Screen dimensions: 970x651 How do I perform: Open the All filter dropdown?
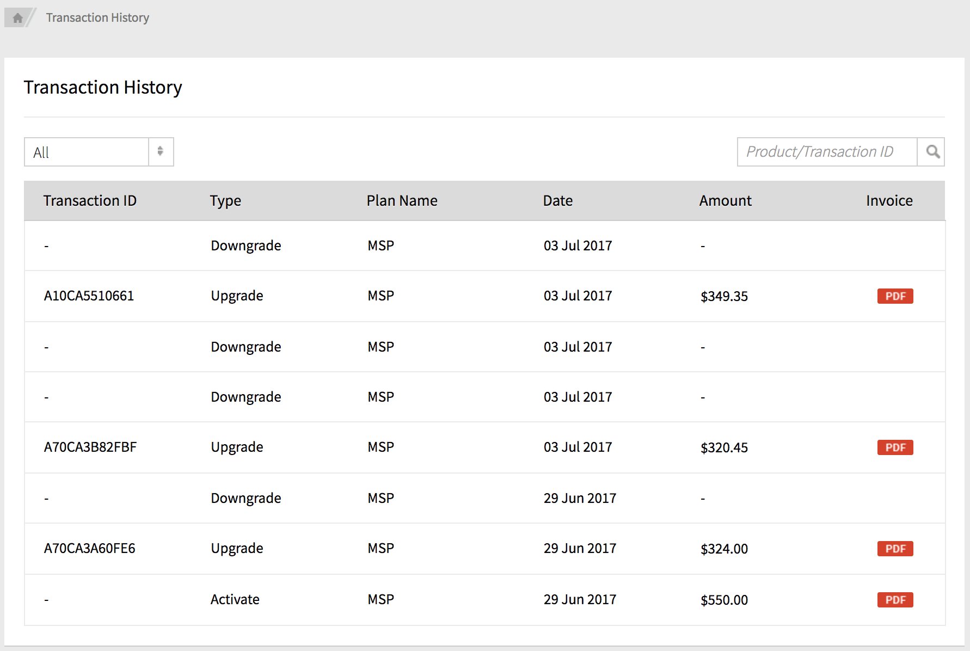87,152
